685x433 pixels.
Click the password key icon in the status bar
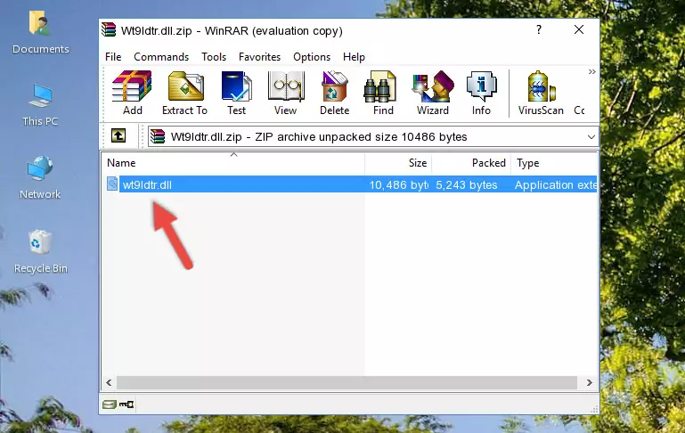click(x=126, y=404)
